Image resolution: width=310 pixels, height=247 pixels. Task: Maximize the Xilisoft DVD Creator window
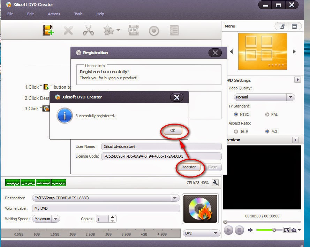[x=278, y=5]
